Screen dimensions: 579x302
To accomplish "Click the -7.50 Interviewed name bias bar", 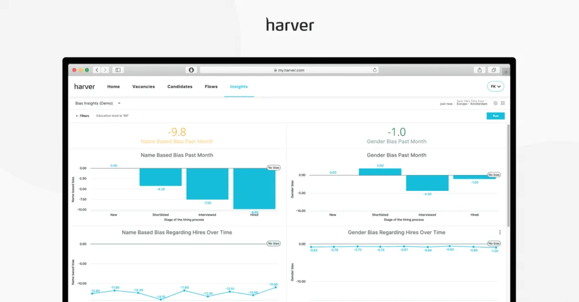I will [207, 183].
